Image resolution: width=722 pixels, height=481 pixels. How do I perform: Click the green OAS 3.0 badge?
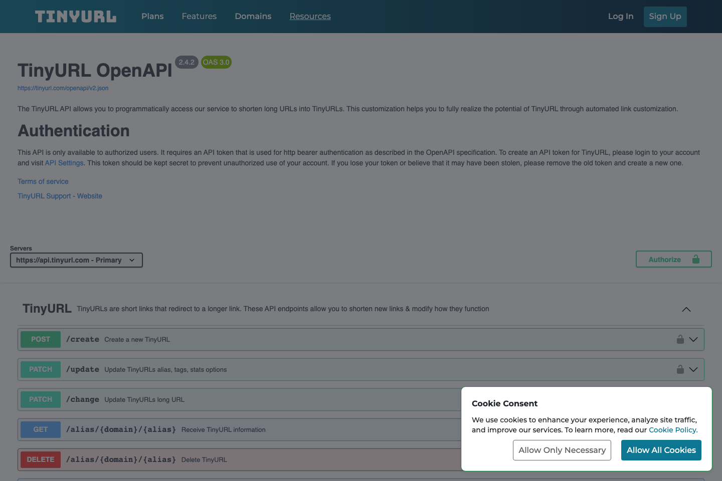click(x=216, y=62)
